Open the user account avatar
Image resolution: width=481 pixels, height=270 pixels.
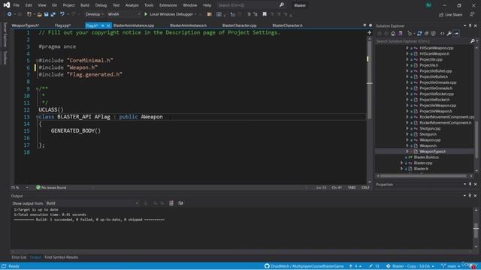[428, 5]
